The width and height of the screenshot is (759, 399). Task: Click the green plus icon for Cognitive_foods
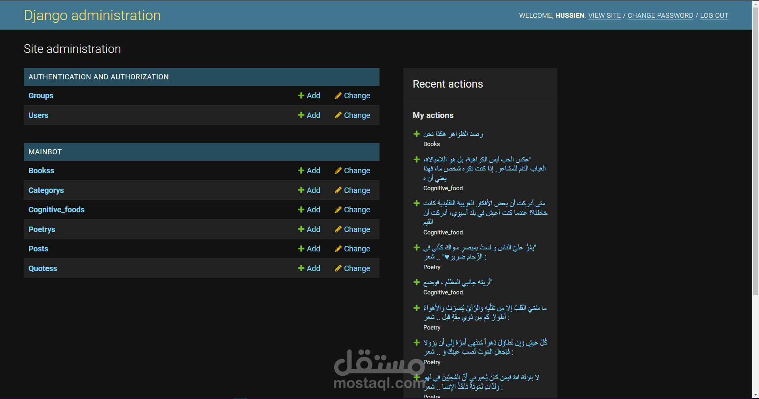[301, 210]
